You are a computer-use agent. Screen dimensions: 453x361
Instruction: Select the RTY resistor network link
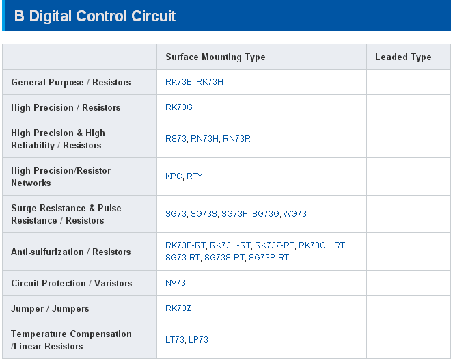coord(195,176)
